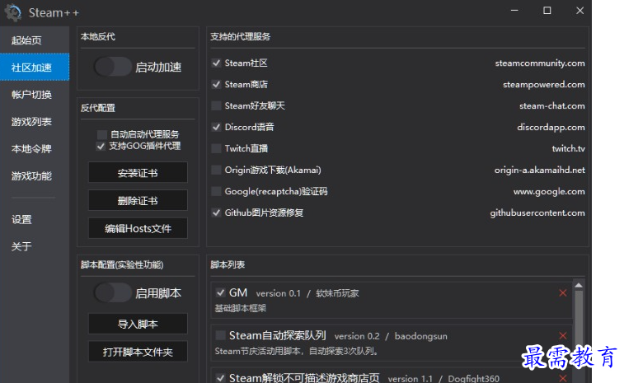
Task: Enable Steam好友聊天 proxy checkbox
Action: click(x=216, y=105)
